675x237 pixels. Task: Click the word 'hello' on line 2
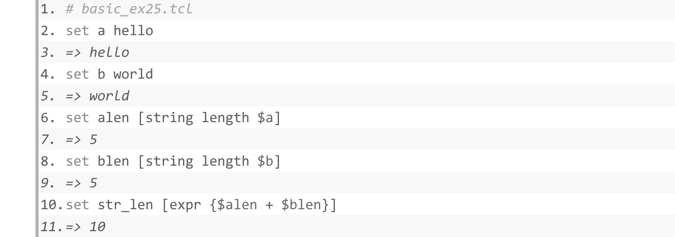tap(133, 31)
